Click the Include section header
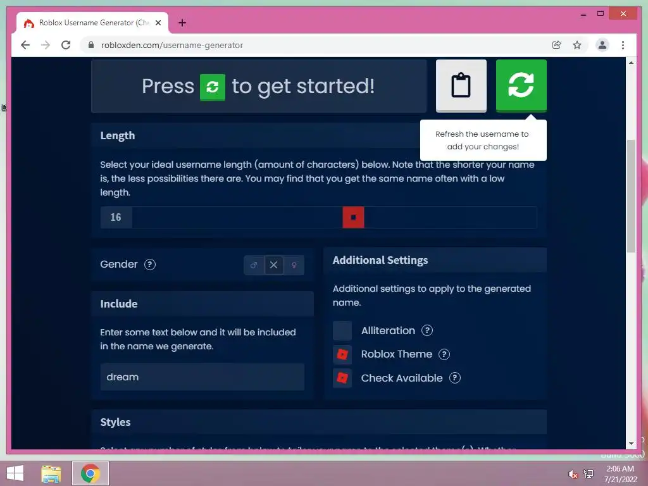The image size is (648, 486). (x=202, y=304)
